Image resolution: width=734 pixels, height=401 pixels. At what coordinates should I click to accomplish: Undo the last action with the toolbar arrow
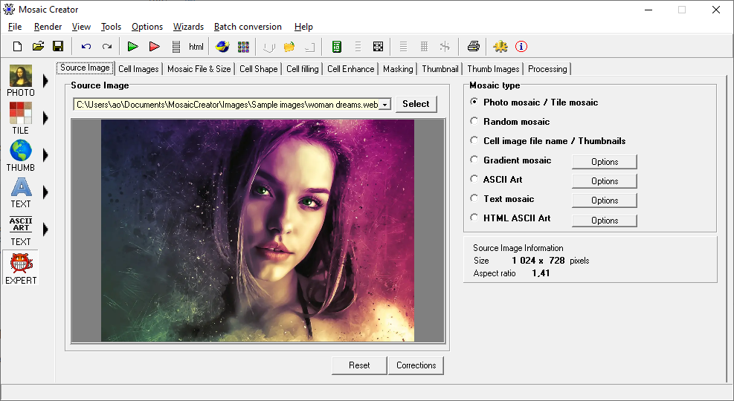point(86,46)
